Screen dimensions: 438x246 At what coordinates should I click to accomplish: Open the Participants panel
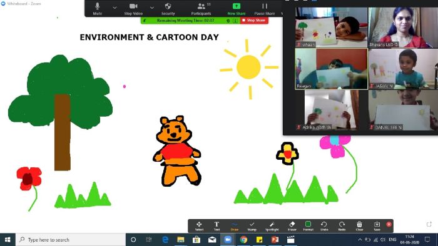click(x=201, y=9)
